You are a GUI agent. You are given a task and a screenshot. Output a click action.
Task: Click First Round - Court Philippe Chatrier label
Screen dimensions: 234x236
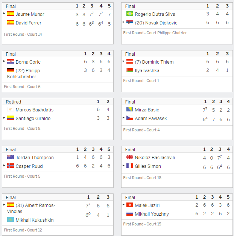tap(155, 33)
